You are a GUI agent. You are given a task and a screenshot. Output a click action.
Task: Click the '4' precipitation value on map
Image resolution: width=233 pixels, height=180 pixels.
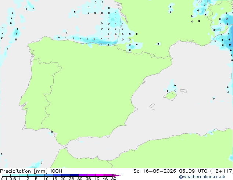click(229, 39)
